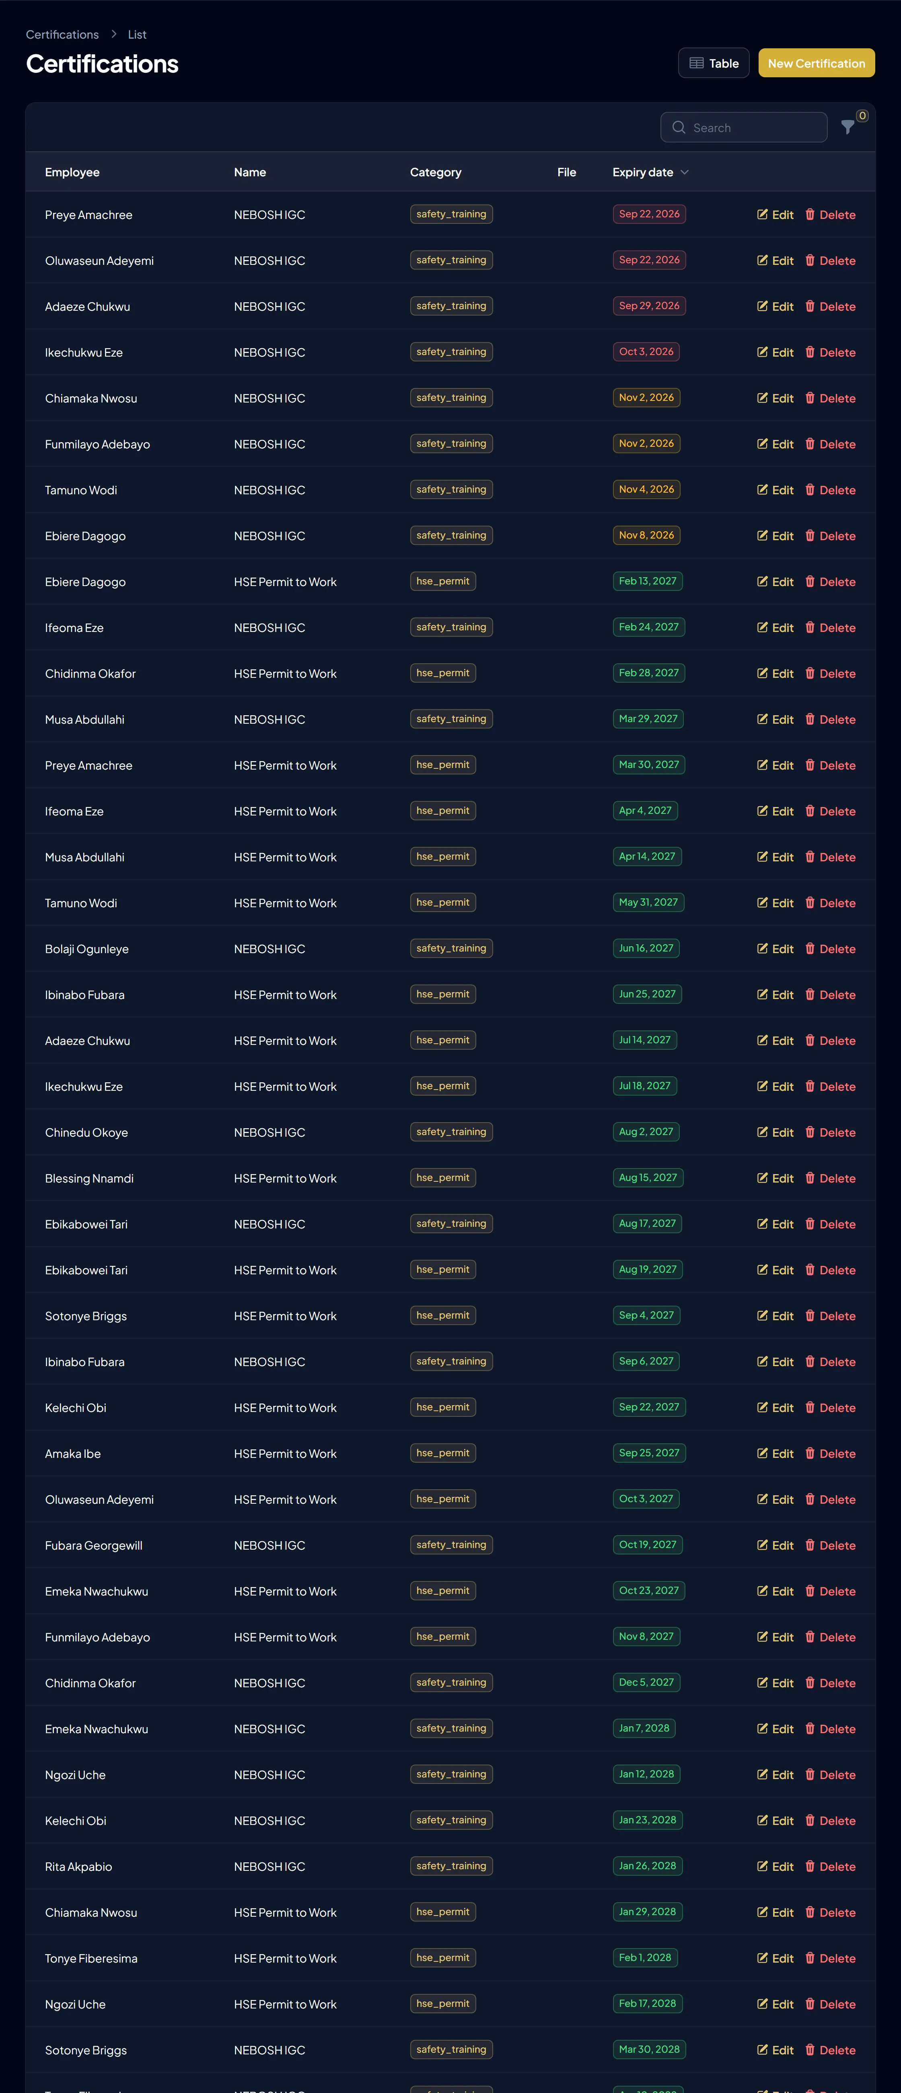The height and width of the screenshot is (2093, 901).
Task: Click the Certifications page heading
Action: (102, 64)
